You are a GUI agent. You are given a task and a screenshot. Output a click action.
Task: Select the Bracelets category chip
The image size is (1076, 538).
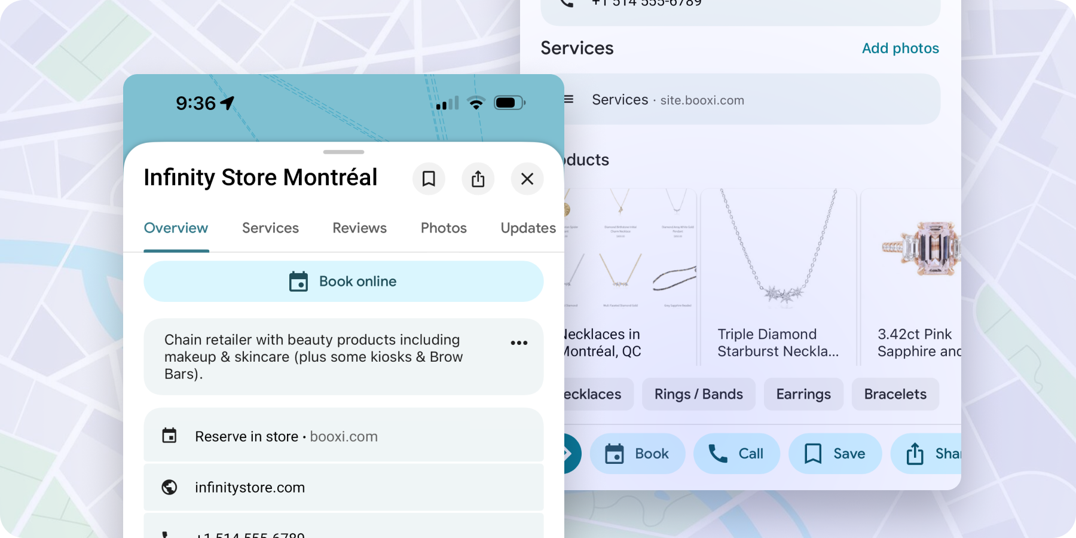pos(895,394)
